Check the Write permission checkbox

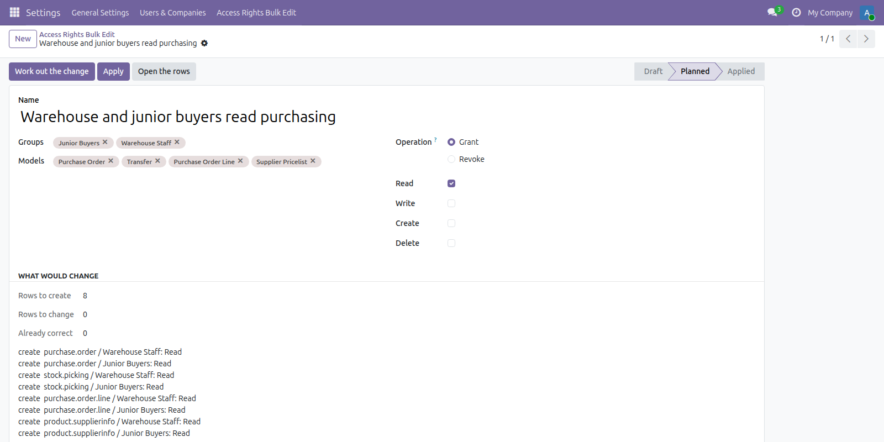(x=451, y=203)
